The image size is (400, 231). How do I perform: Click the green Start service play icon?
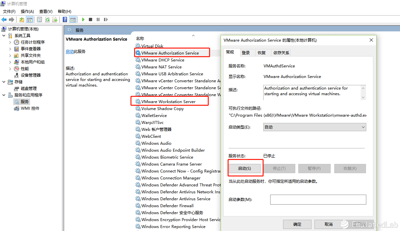(x=83, y=19)
